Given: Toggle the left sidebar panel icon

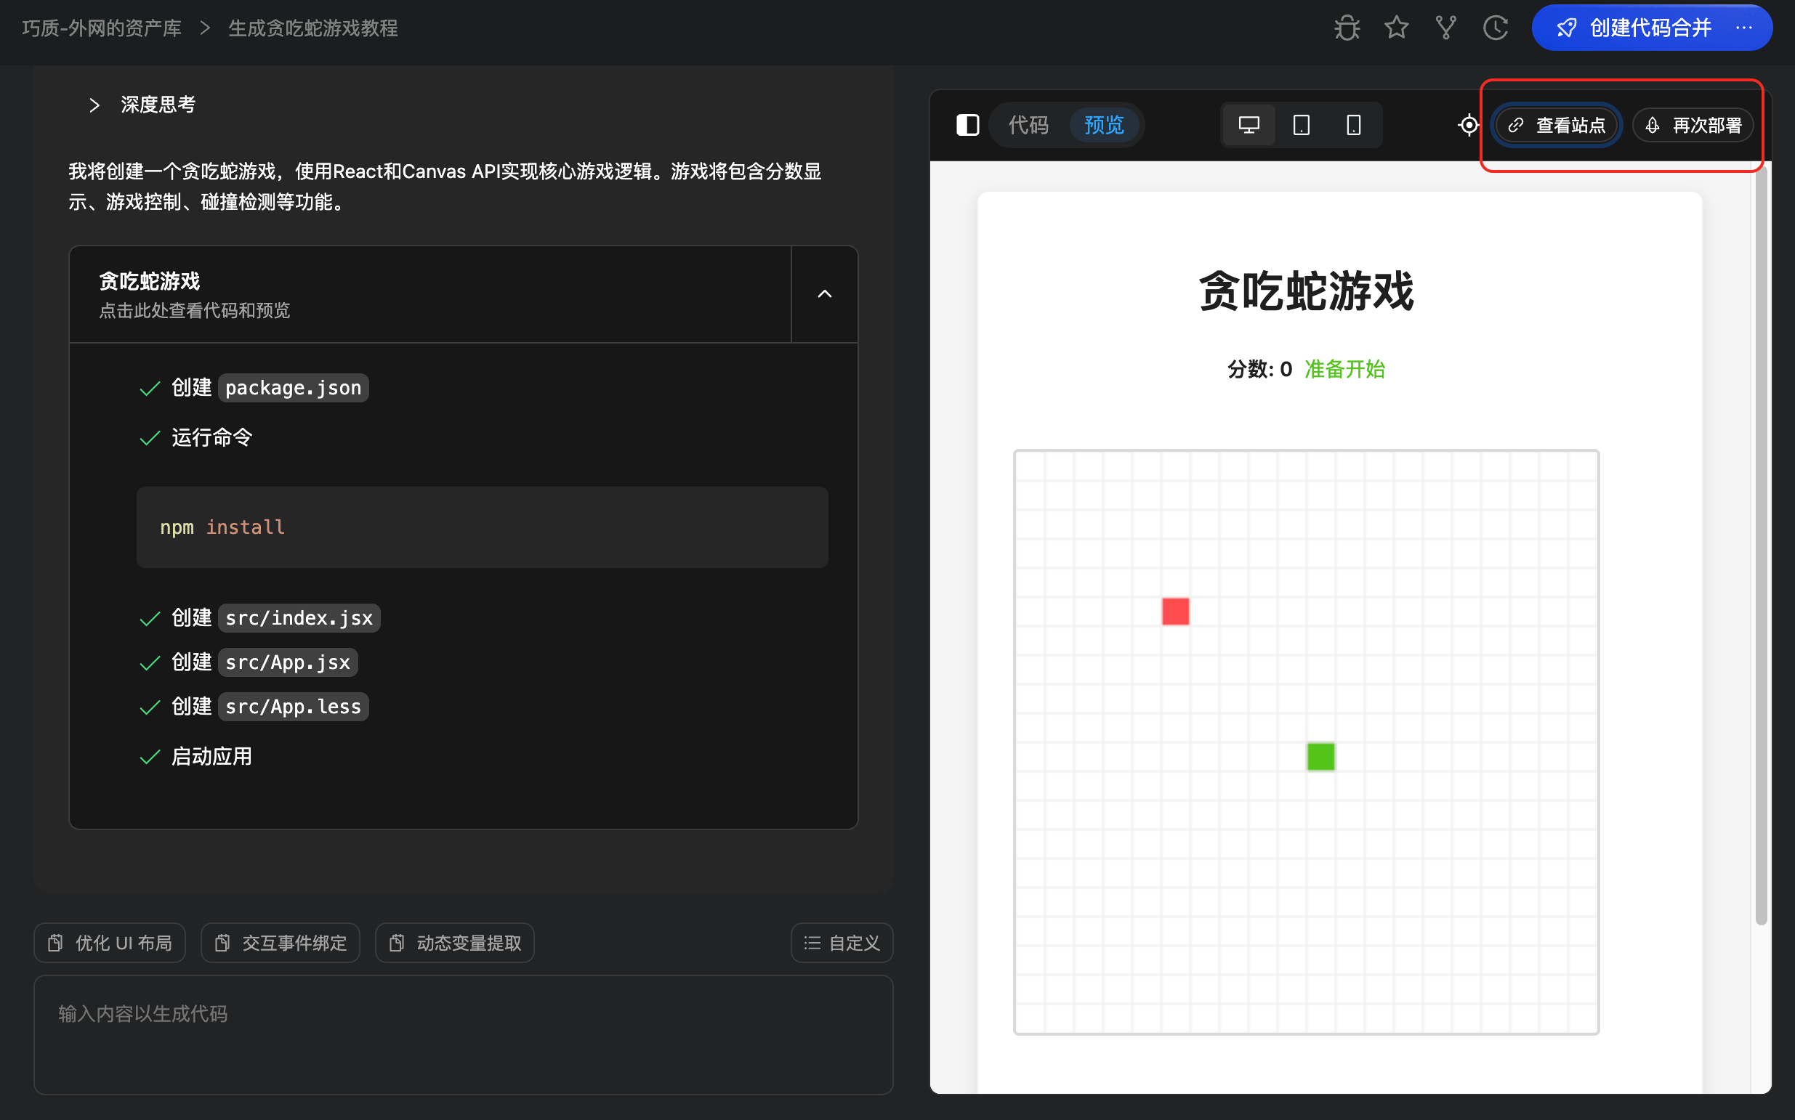Looking at the screenshot, I should coord(967,125).
